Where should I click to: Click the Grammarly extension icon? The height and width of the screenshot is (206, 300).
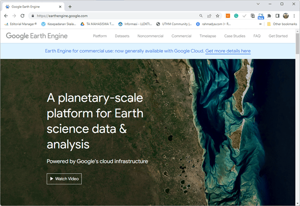[x=236, y=15]
